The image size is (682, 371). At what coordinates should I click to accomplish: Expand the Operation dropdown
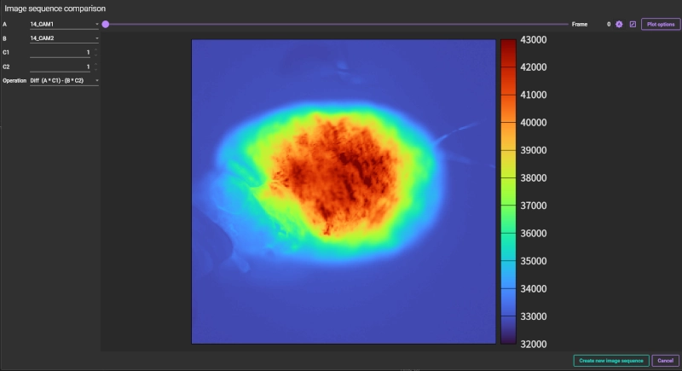click(x=64, y=80)
